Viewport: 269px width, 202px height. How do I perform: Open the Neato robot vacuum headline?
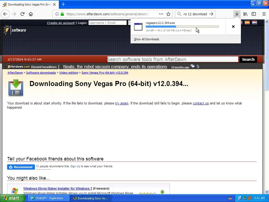pos(115,67)
